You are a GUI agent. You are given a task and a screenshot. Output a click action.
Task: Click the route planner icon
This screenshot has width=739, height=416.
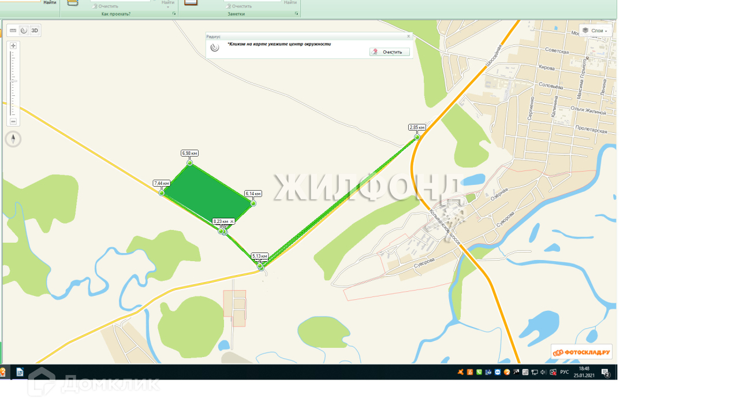coord(73,2)
